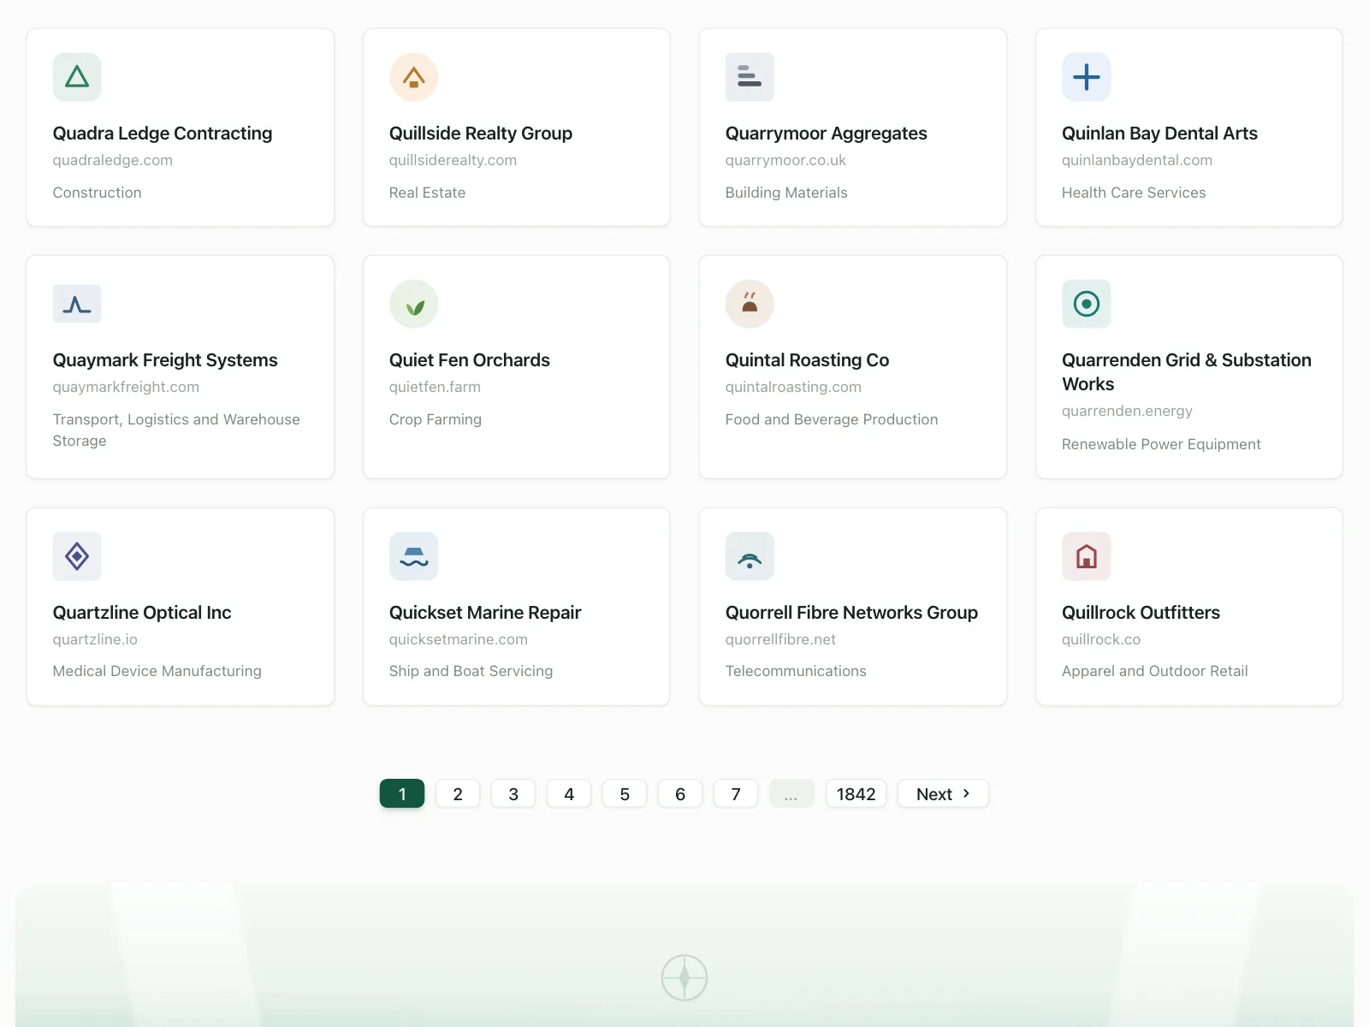
Task: Click the Quinlan Bay Dental Arts plus logo
Action: coord(1087,77)
